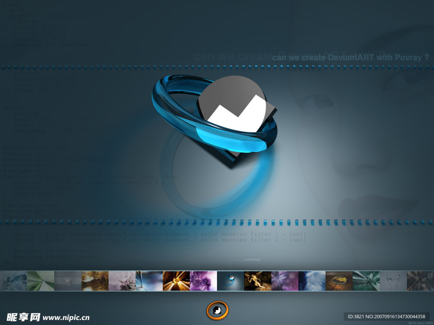Image resolution: width=434 pixels, height=325 pixels.
Task: Choose the autumn trees landscape thumbnail
Action: [95, 281]
